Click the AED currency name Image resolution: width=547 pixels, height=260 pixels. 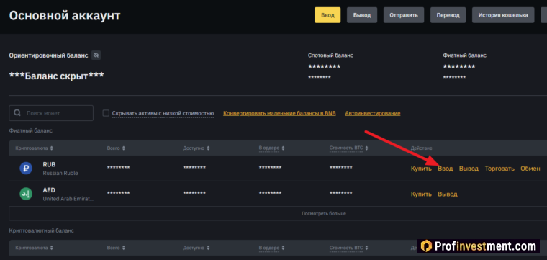click(x=49, y=190)
